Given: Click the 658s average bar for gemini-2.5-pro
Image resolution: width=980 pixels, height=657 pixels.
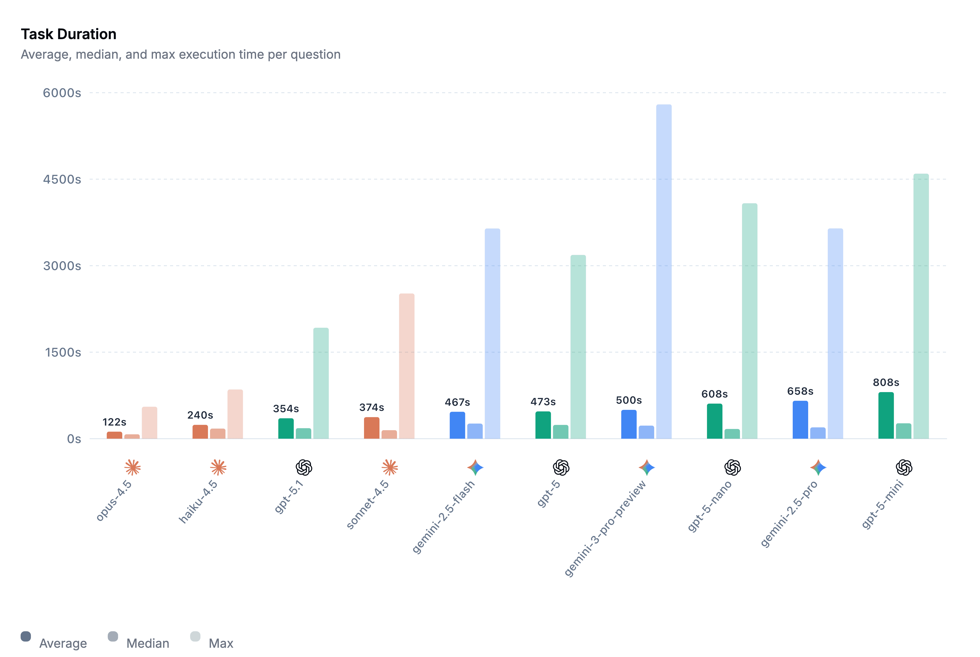Looking at the screenshot, I should [x=800, y=419].
